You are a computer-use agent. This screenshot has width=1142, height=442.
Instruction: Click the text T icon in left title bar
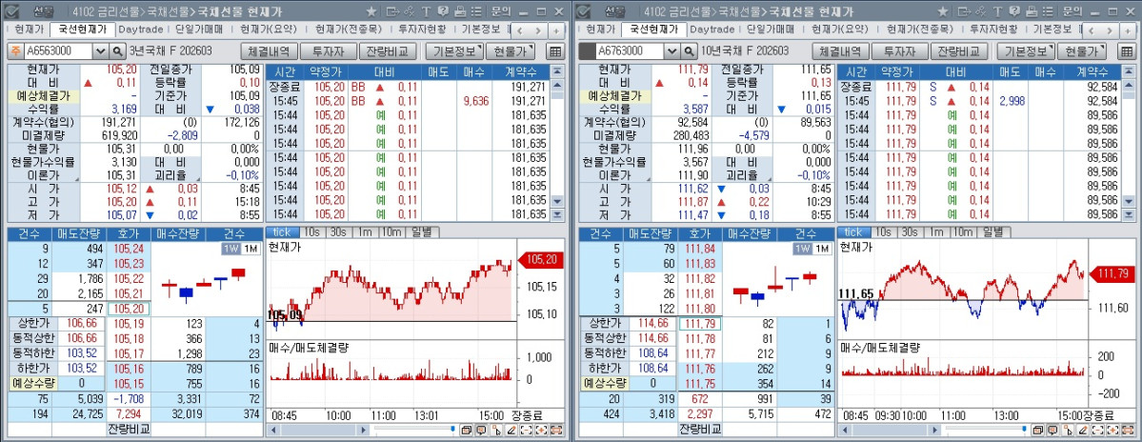coord(426,11)
